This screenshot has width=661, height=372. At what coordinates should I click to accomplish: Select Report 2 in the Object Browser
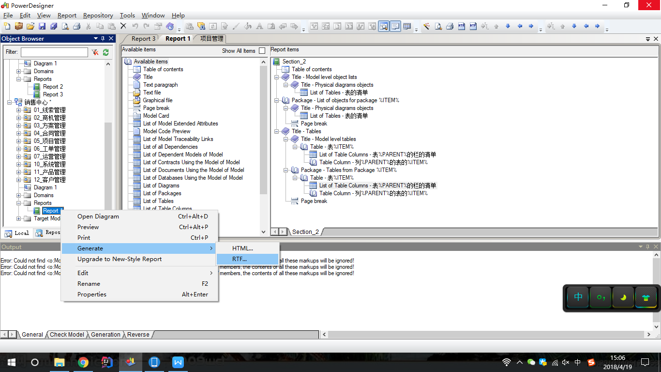53,87
